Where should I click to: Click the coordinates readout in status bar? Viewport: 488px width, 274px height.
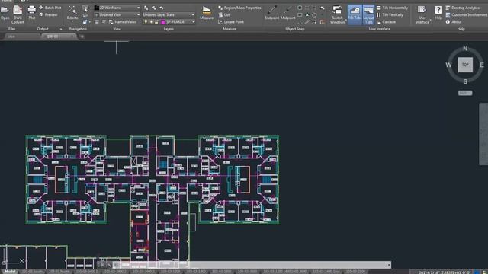445,272
